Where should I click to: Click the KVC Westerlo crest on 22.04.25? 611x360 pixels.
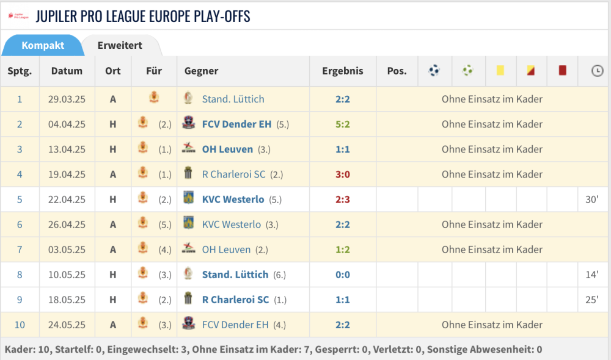coord(189,199)
